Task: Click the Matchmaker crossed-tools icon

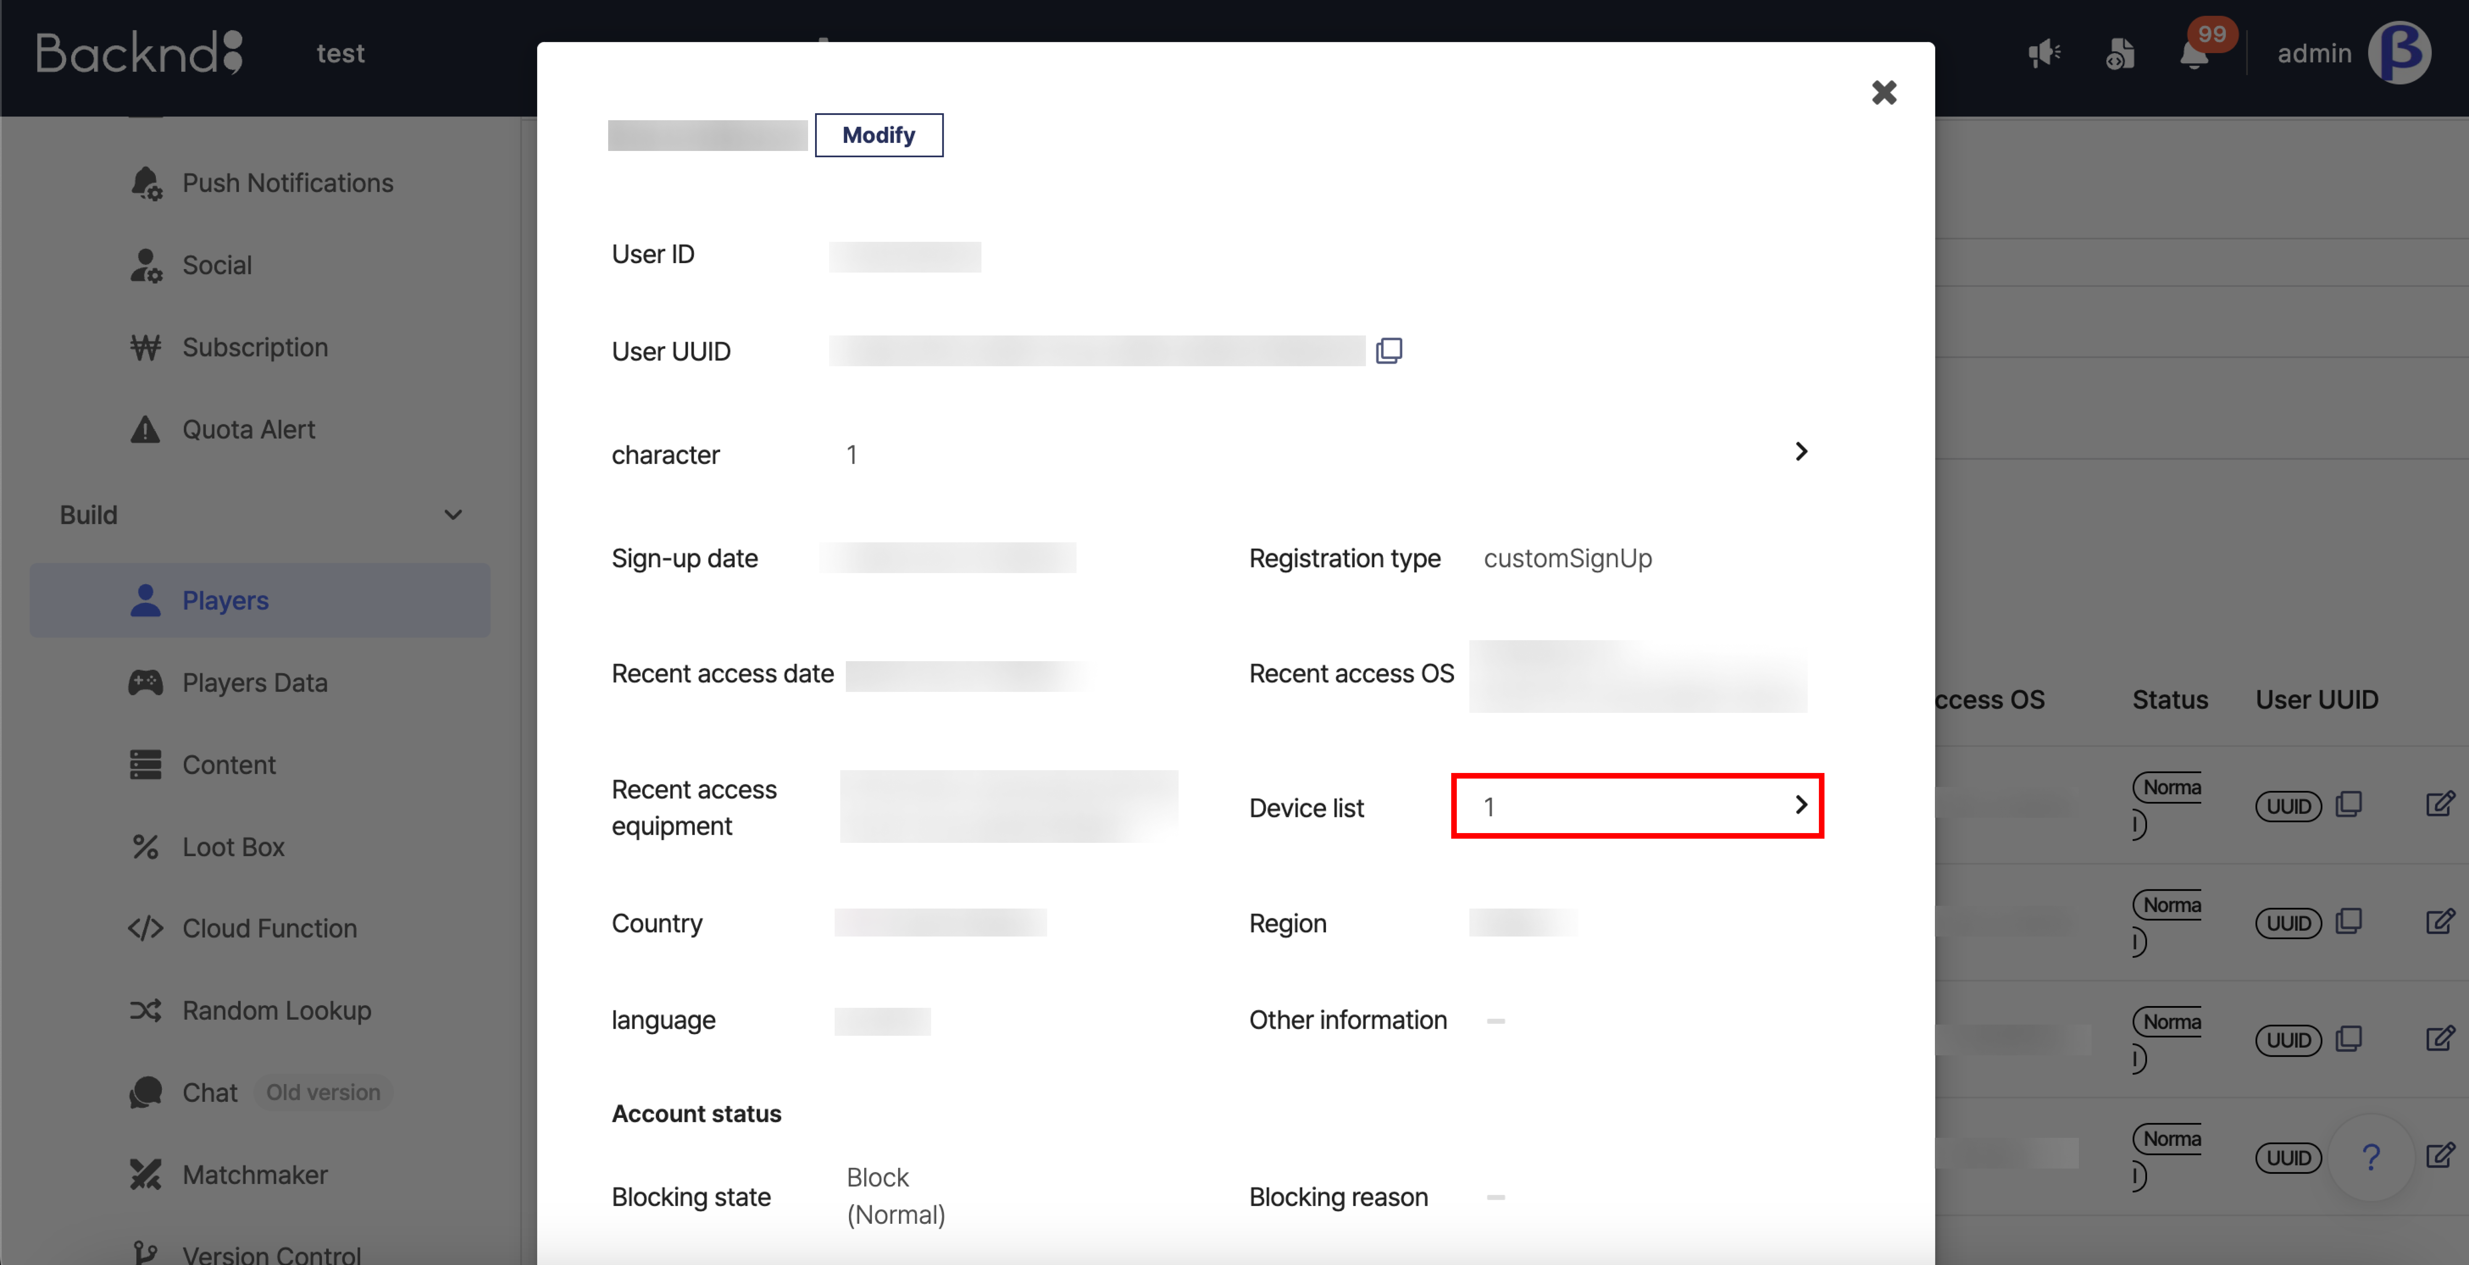Action: click(x=146, y=1175)
